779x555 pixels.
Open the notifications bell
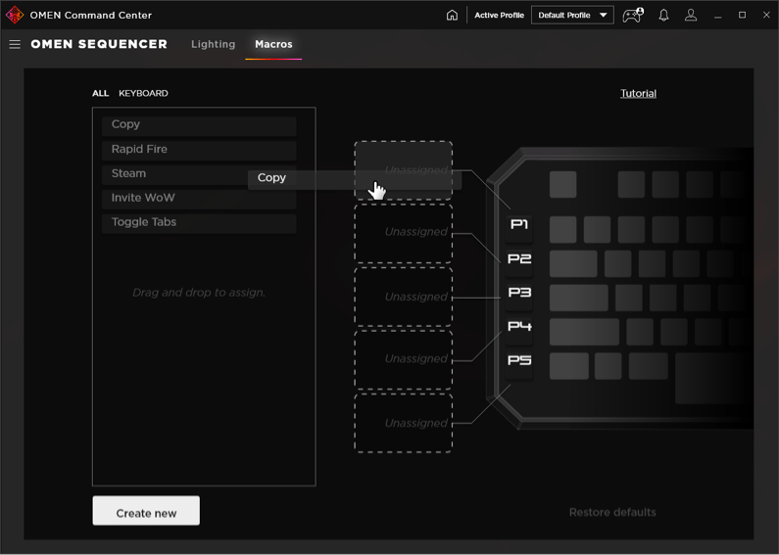(x=663, y=15)
